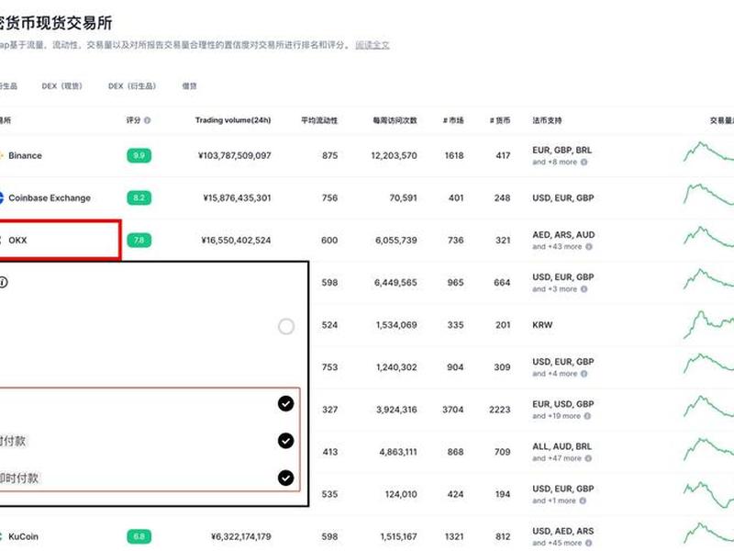This screenshot has height=551, width=734.
Task: Click the info icon beside 评分 header
Action: pos(148,120)
